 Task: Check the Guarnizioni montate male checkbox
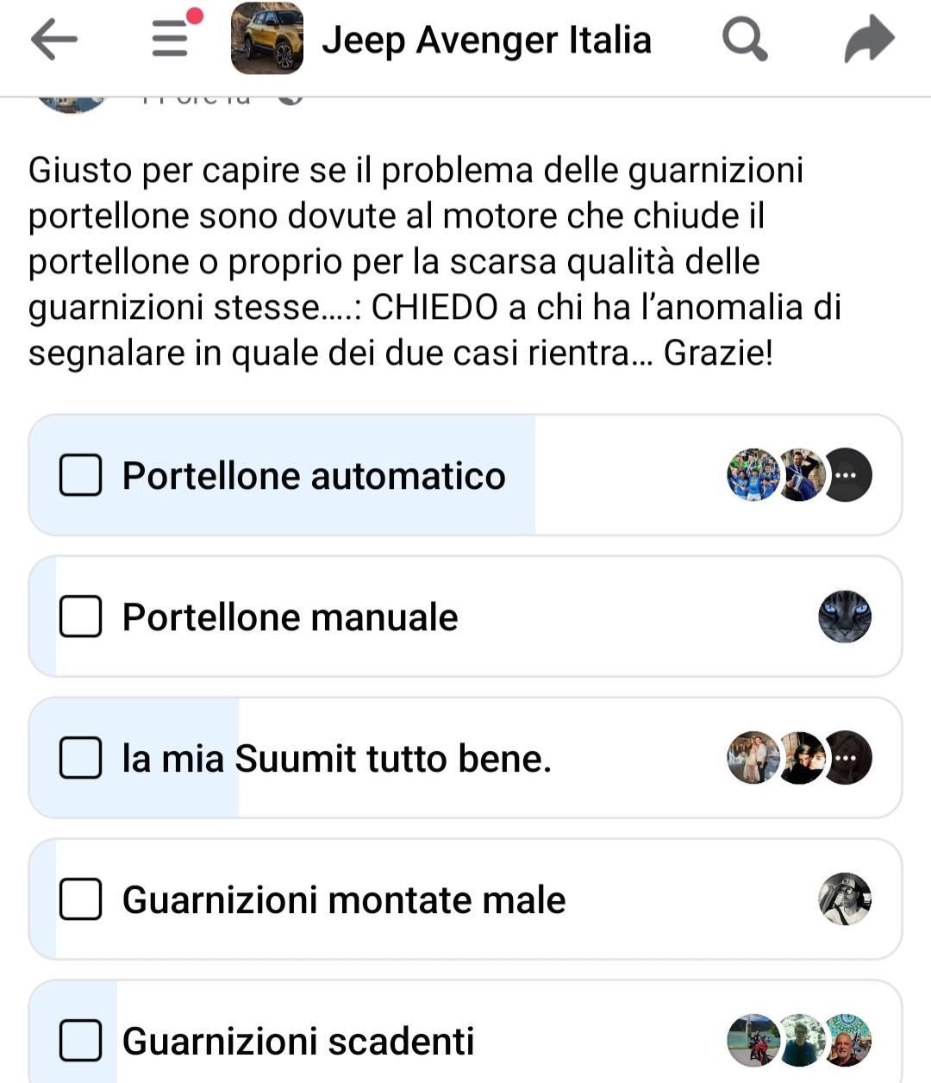[80, 899]
